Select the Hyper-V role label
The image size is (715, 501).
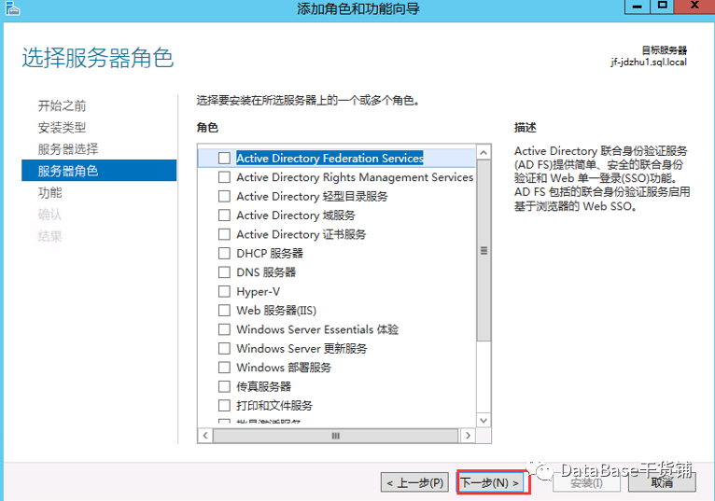coord(259,291)
